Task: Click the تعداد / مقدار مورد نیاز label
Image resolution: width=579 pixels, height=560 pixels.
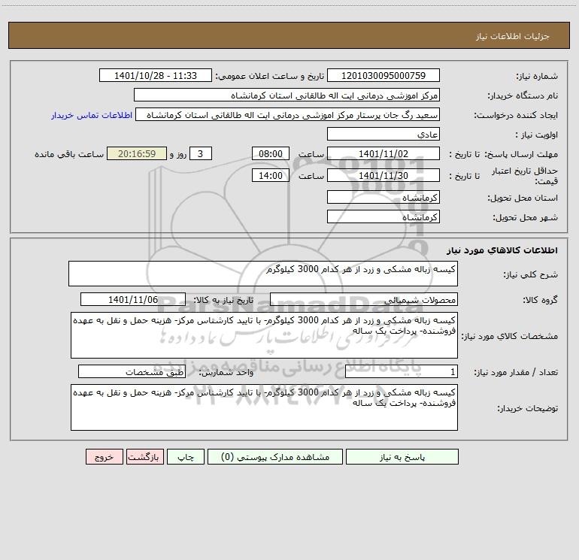Action: tap(516, 372)
